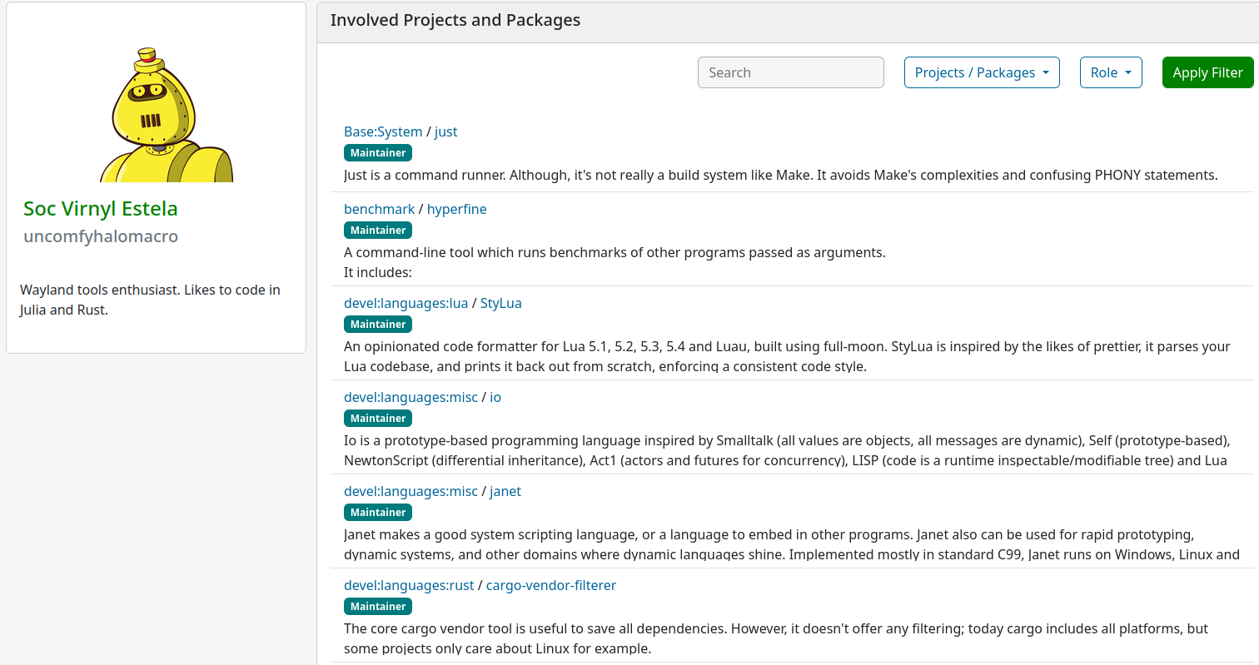Open devel:languages:misc link beside janet

[x=411, y=491]
